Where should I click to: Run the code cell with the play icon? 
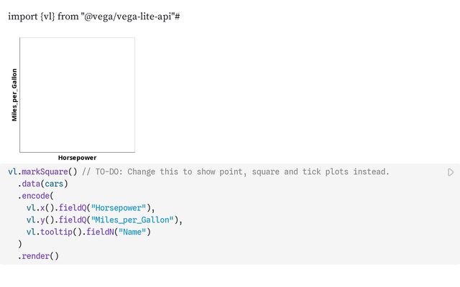click(x=451, y=172)
